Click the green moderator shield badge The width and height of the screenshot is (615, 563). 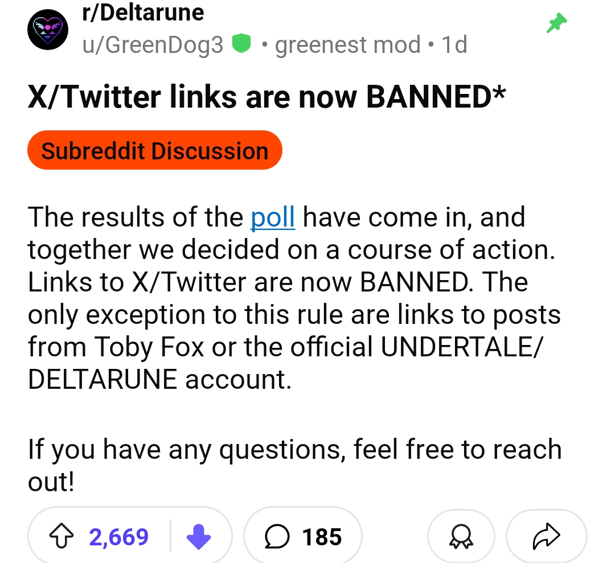243,43
